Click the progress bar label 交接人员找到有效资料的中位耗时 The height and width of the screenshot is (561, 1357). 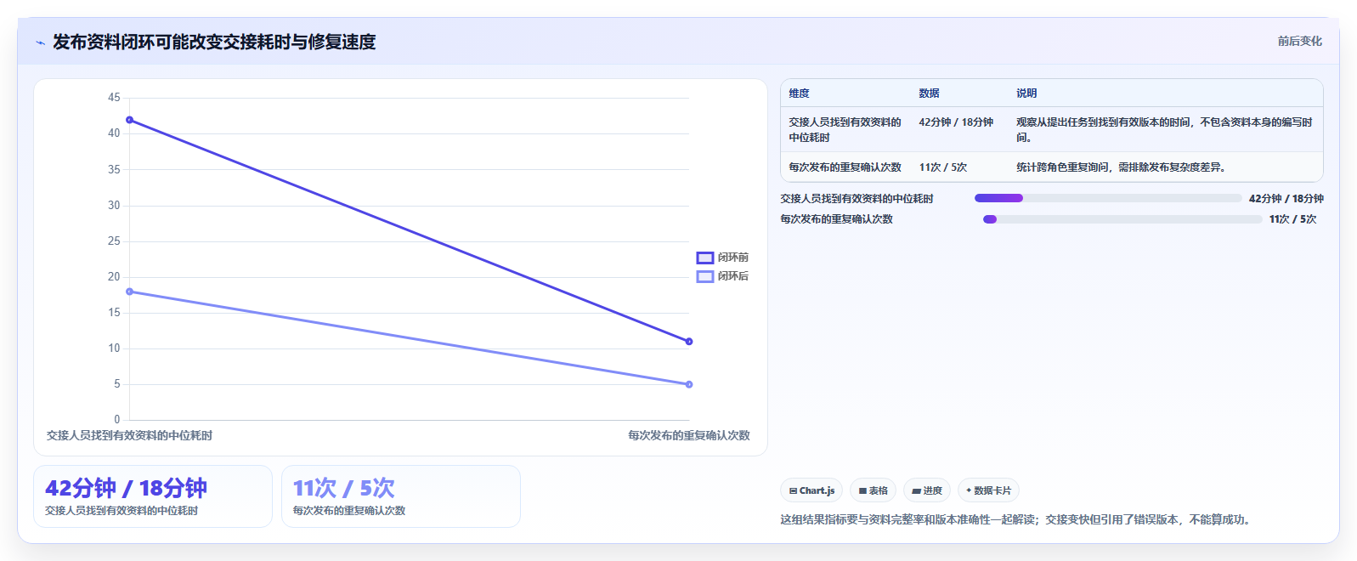(857, 199)
